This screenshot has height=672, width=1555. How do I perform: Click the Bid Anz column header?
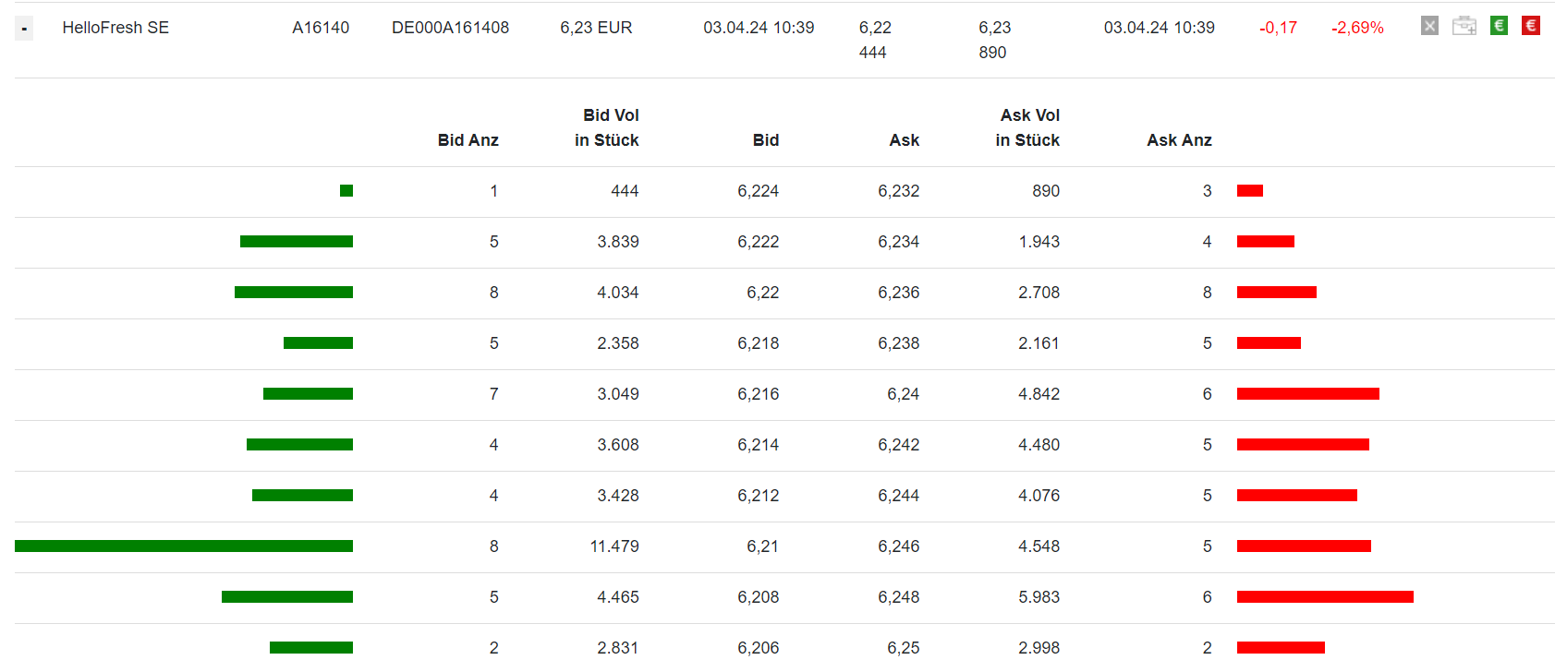(468, 140)
